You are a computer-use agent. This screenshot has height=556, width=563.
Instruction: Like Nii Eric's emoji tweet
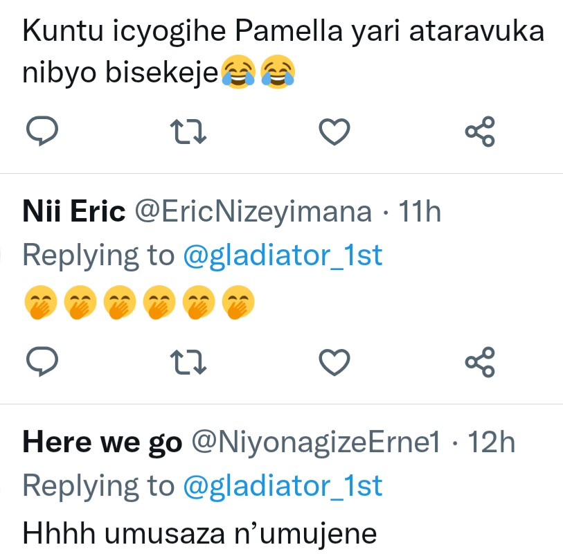pos(334,361)
